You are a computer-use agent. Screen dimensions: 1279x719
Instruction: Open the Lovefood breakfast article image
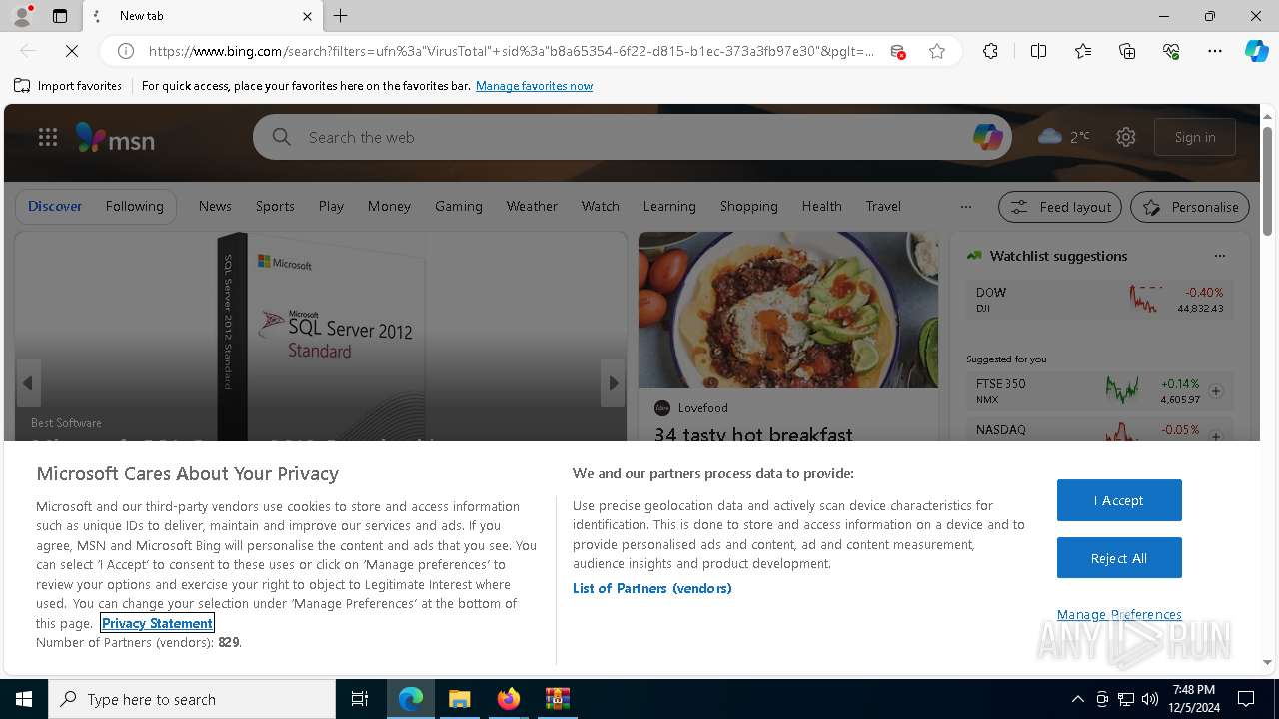click(788, 311)
